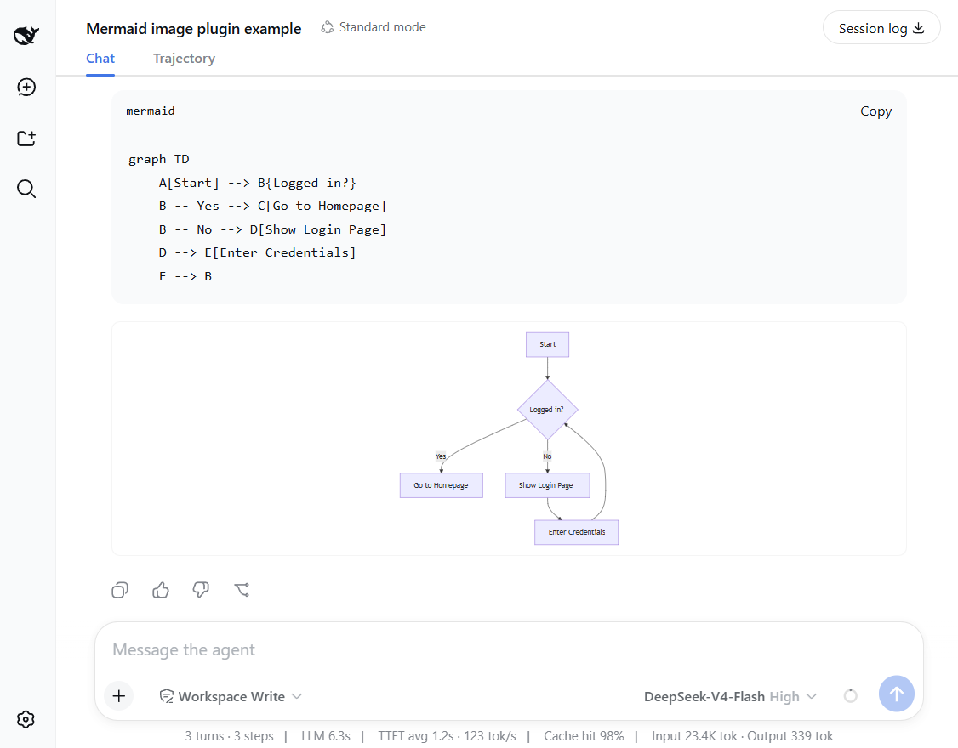Click the plus attach button in composer

pos(119,696)
